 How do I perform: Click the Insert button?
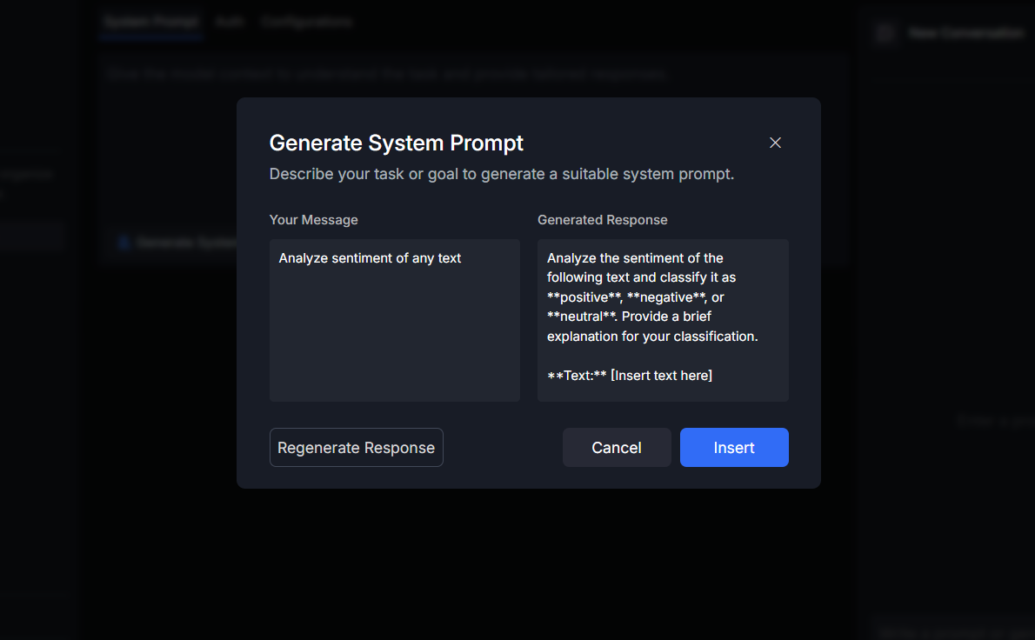click(x=733, y=448)
